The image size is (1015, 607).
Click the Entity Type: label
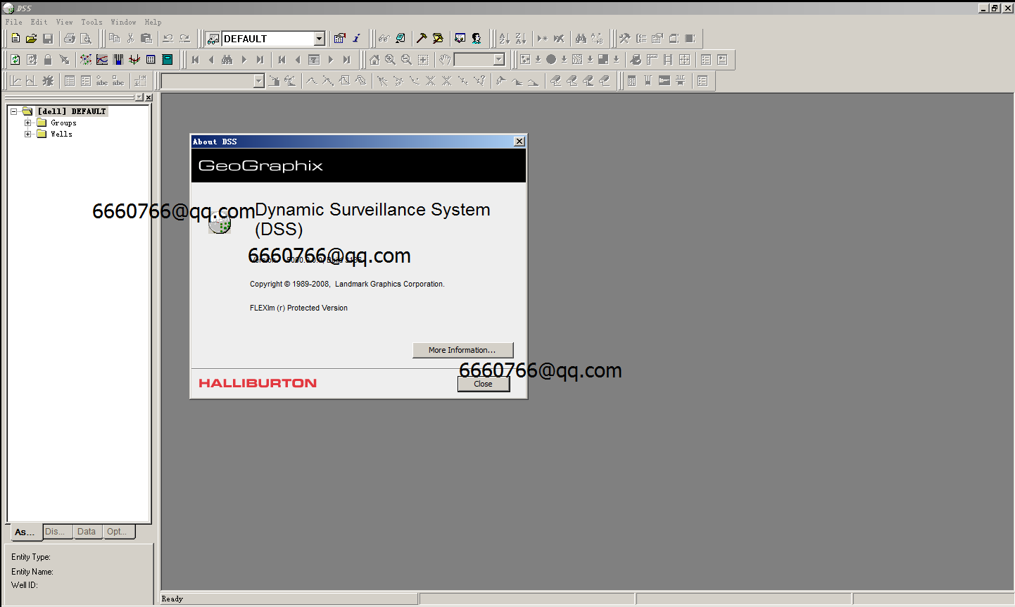click(31, 557)
